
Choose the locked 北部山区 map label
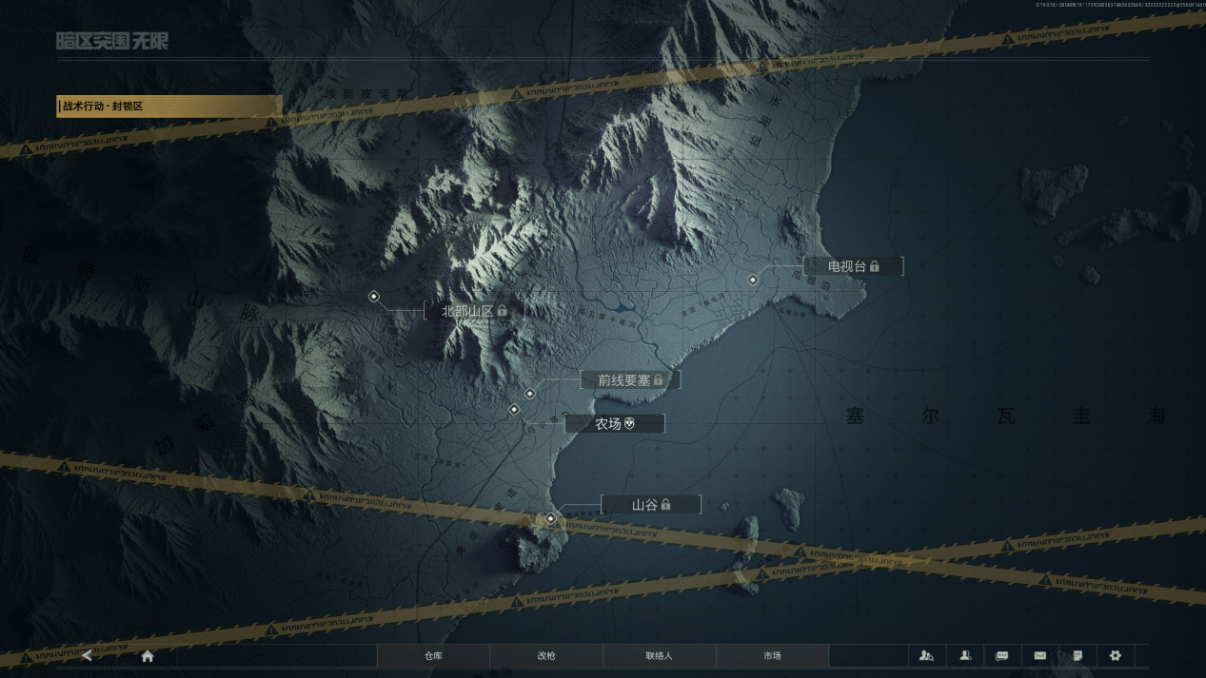[474, 310]
